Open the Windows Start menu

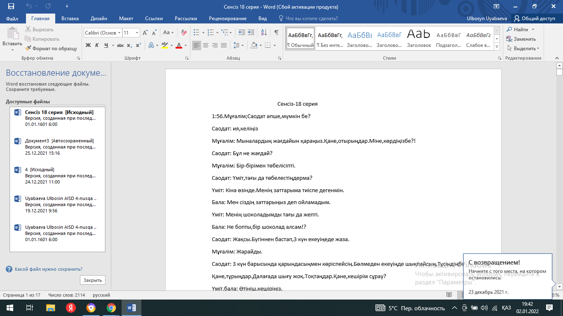(10, 308)
